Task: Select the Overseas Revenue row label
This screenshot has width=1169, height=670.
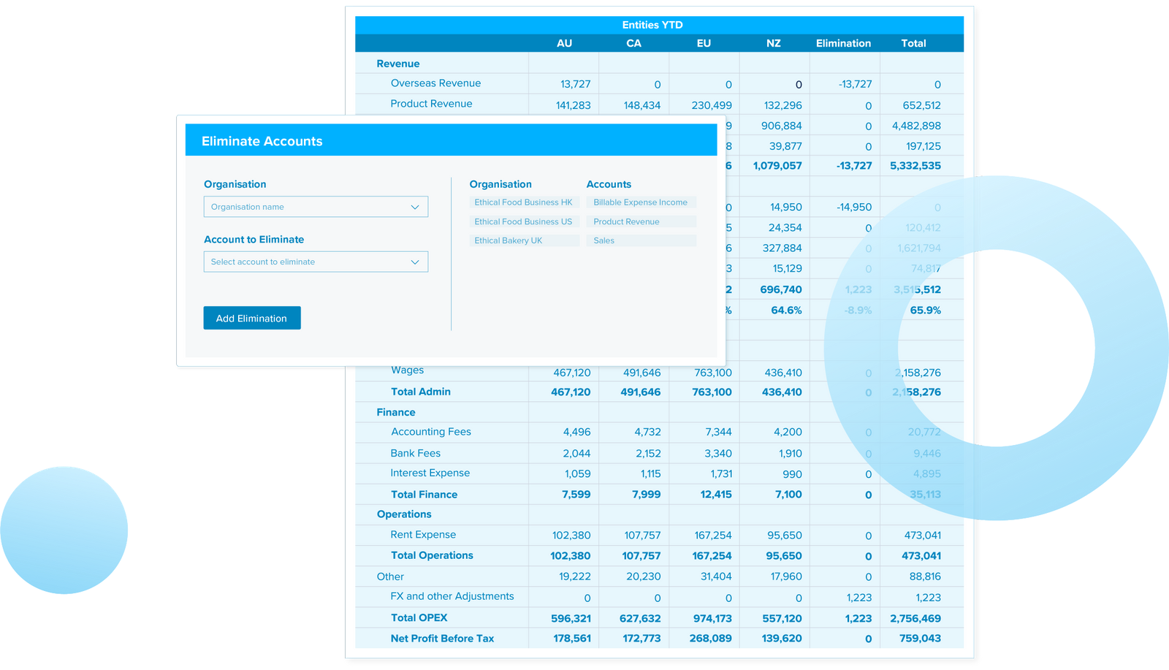Action: click(434, 83)
